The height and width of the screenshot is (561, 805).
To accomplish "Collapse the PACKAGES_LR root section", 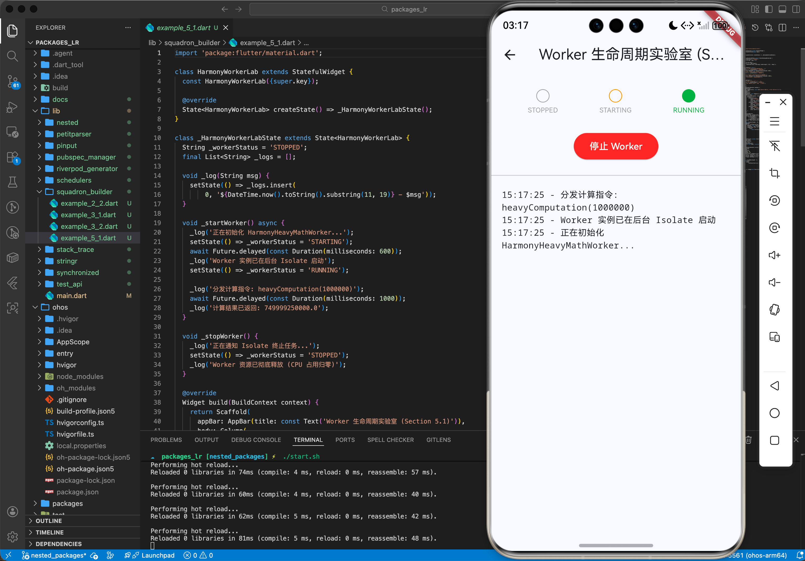I will point(31,43).
